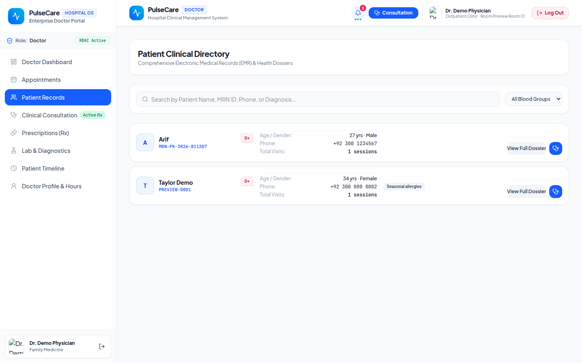Screen dimensions: 582x363
Task: Start consultation for Arif using stethoscope icon
Action: 556,148
